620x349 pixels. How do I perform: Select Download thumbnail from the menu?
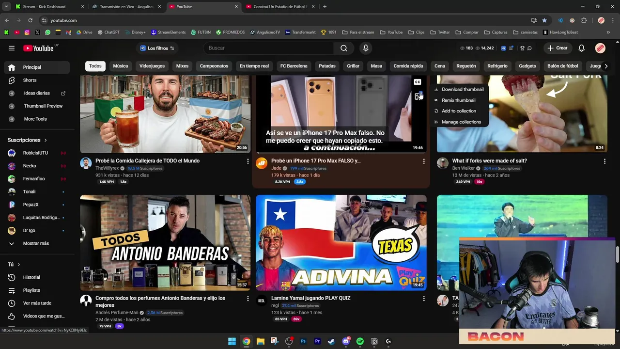(x=459, y=89)
